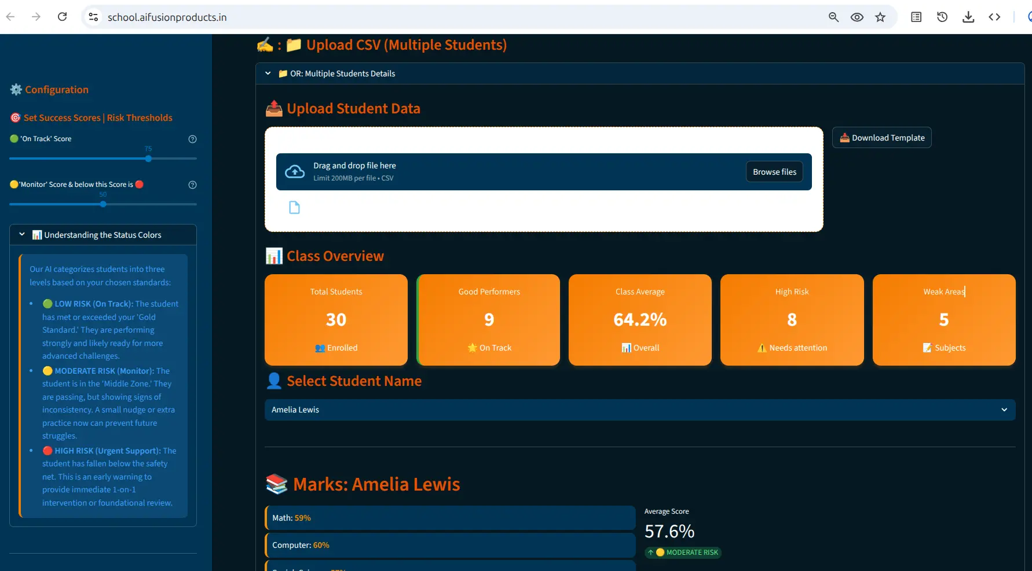Open browser downloads icon
Screen dimensions: 1032x571
coord(968,17)
